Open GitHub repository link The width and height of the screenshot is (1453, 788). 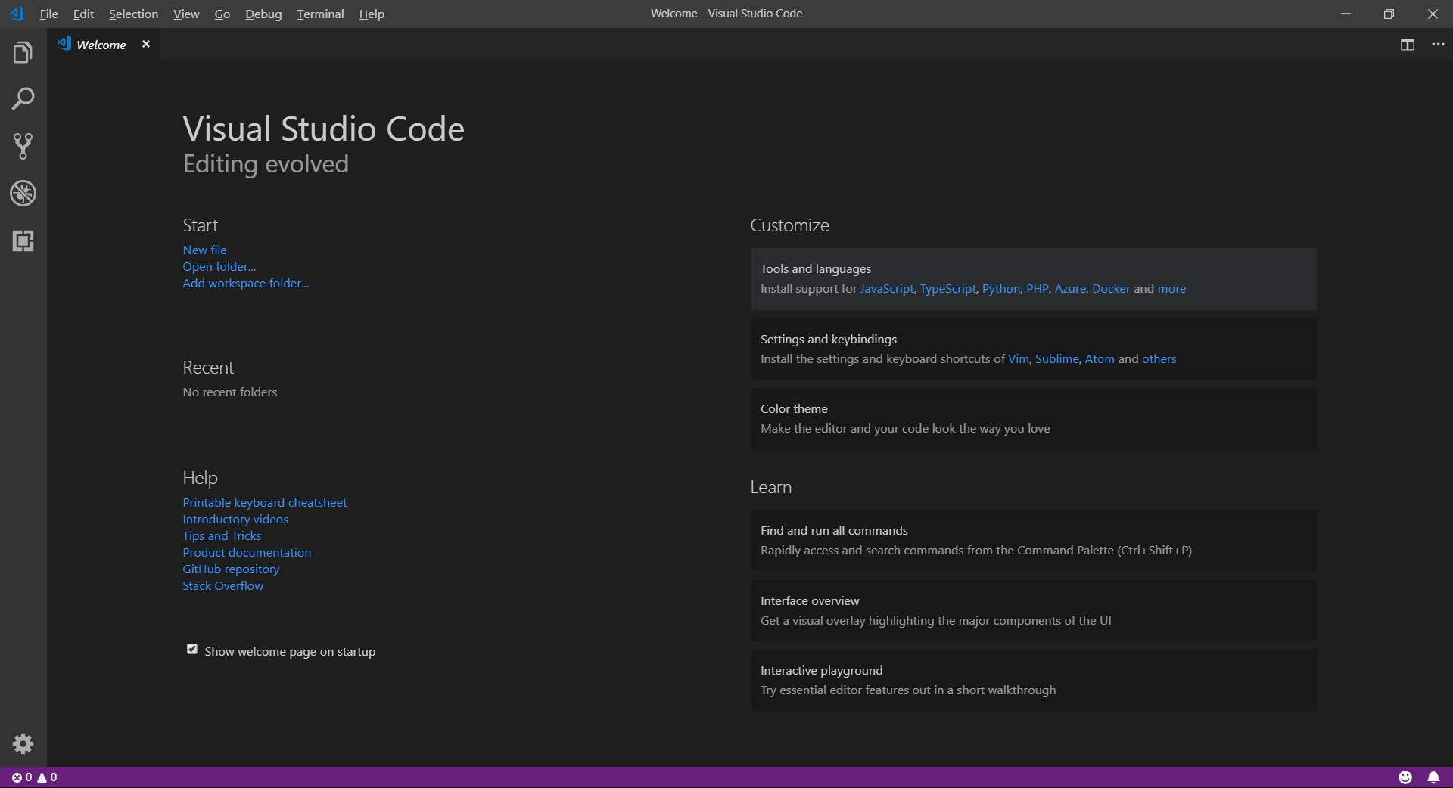231,569
